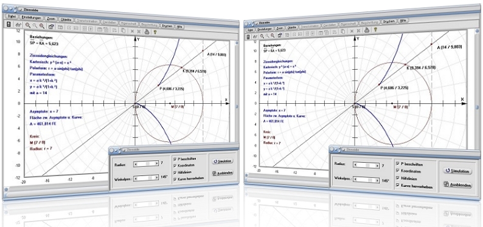Screen dimensions: 483x227
Task: Toggle 'Koordinaten' checkbox in right Zissoide panel
Action: 398,171
